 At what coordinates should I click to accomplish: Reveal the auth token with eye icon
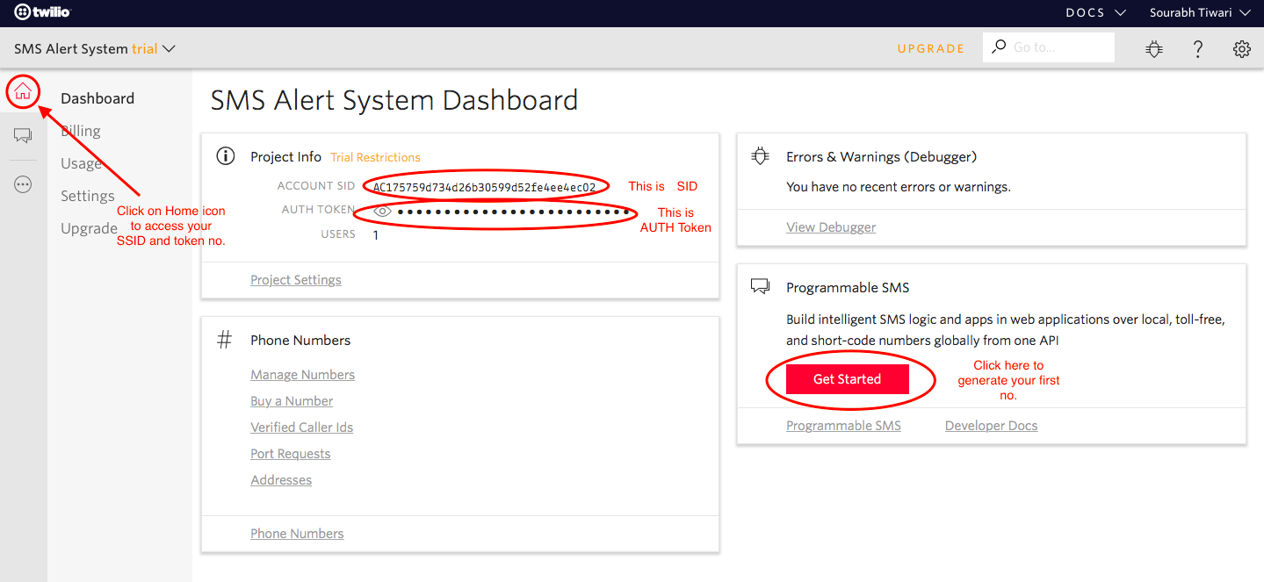click(x=382, y=211)
